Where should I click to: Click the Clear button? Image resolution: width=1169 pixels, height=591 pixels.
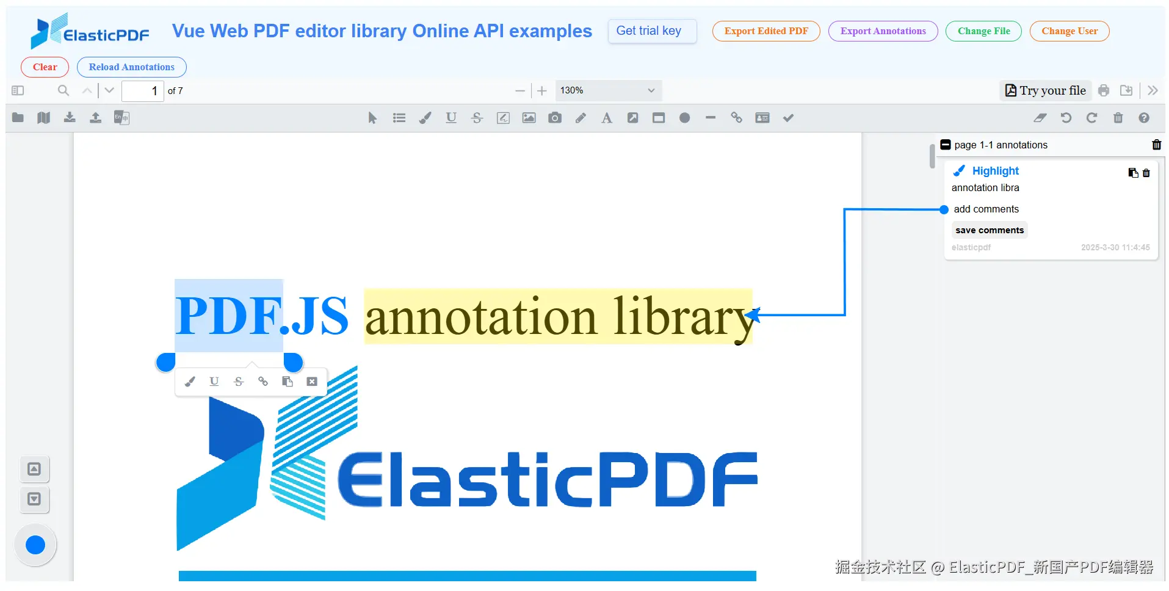[45, 67]
